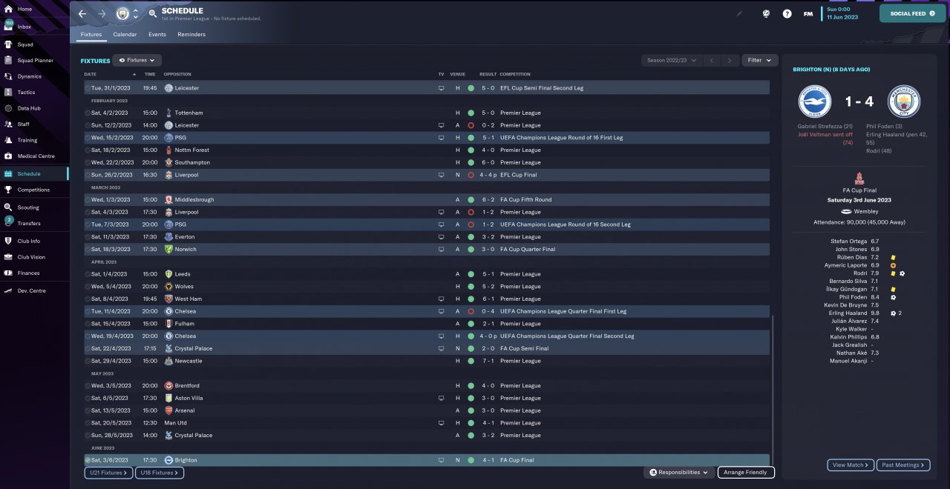
Task: Click the pencil edit icon in top bar
Action: click(739, 13)
